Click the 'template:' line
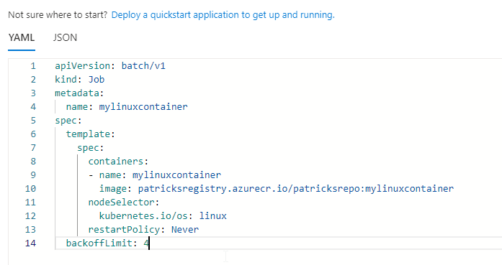Viewport: 502px width, 265px height. [x=91, y=134]
